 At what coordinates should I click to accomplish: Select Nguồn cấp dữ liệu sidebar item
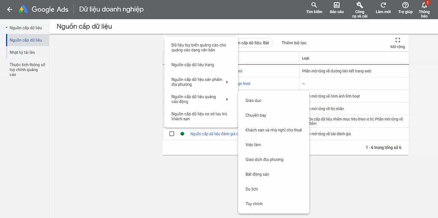pyautogui.click(x=28, y=40)
